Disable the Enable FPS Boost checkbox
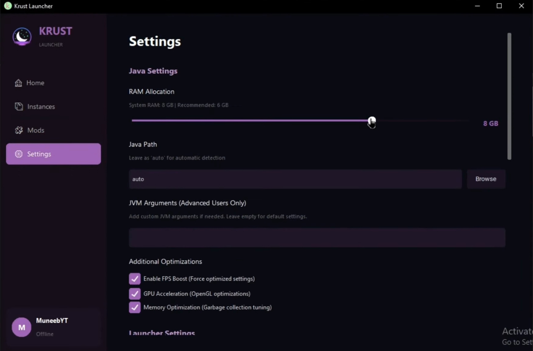 point(135,279)
